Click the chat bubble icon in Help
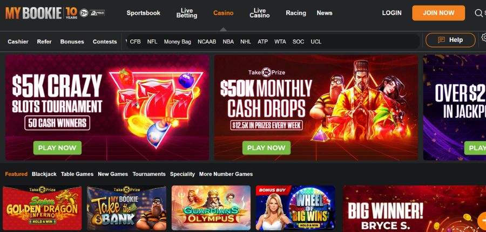The image size is (486, 232). coord(441,40)
